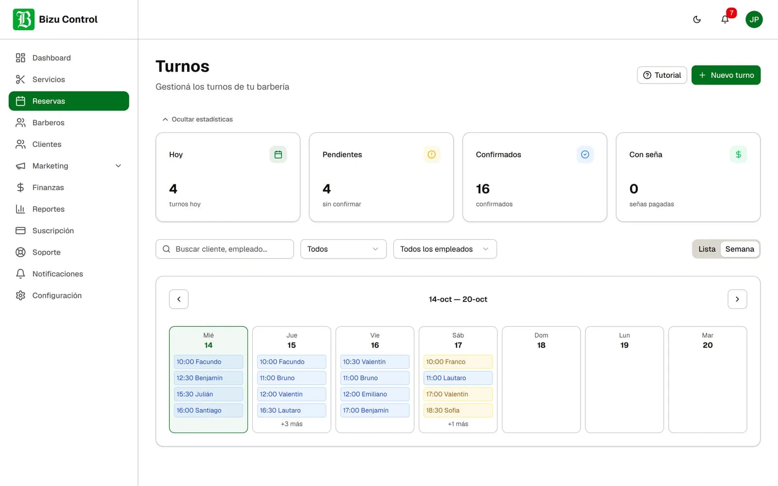Click the Suscripción card icon
This screenshot has height=486, width=778.
click(x=20, y=231)
